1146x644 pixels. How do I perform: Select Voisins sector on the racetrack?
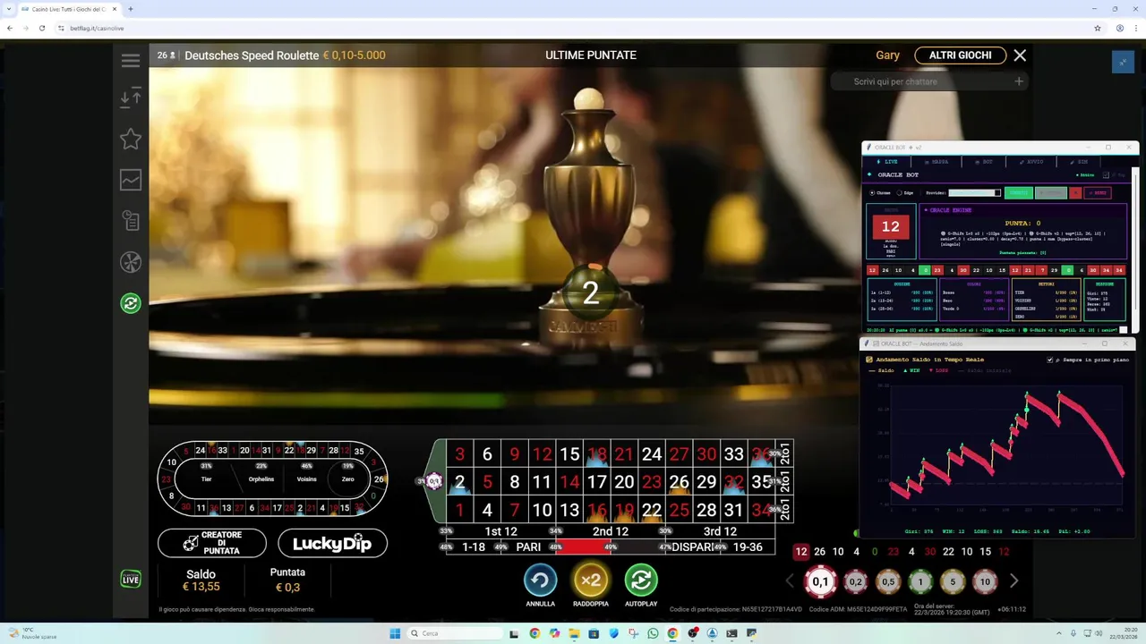point(307,479)
